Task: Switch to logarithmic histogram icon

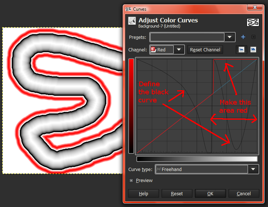Action: [x=253, y=50]
